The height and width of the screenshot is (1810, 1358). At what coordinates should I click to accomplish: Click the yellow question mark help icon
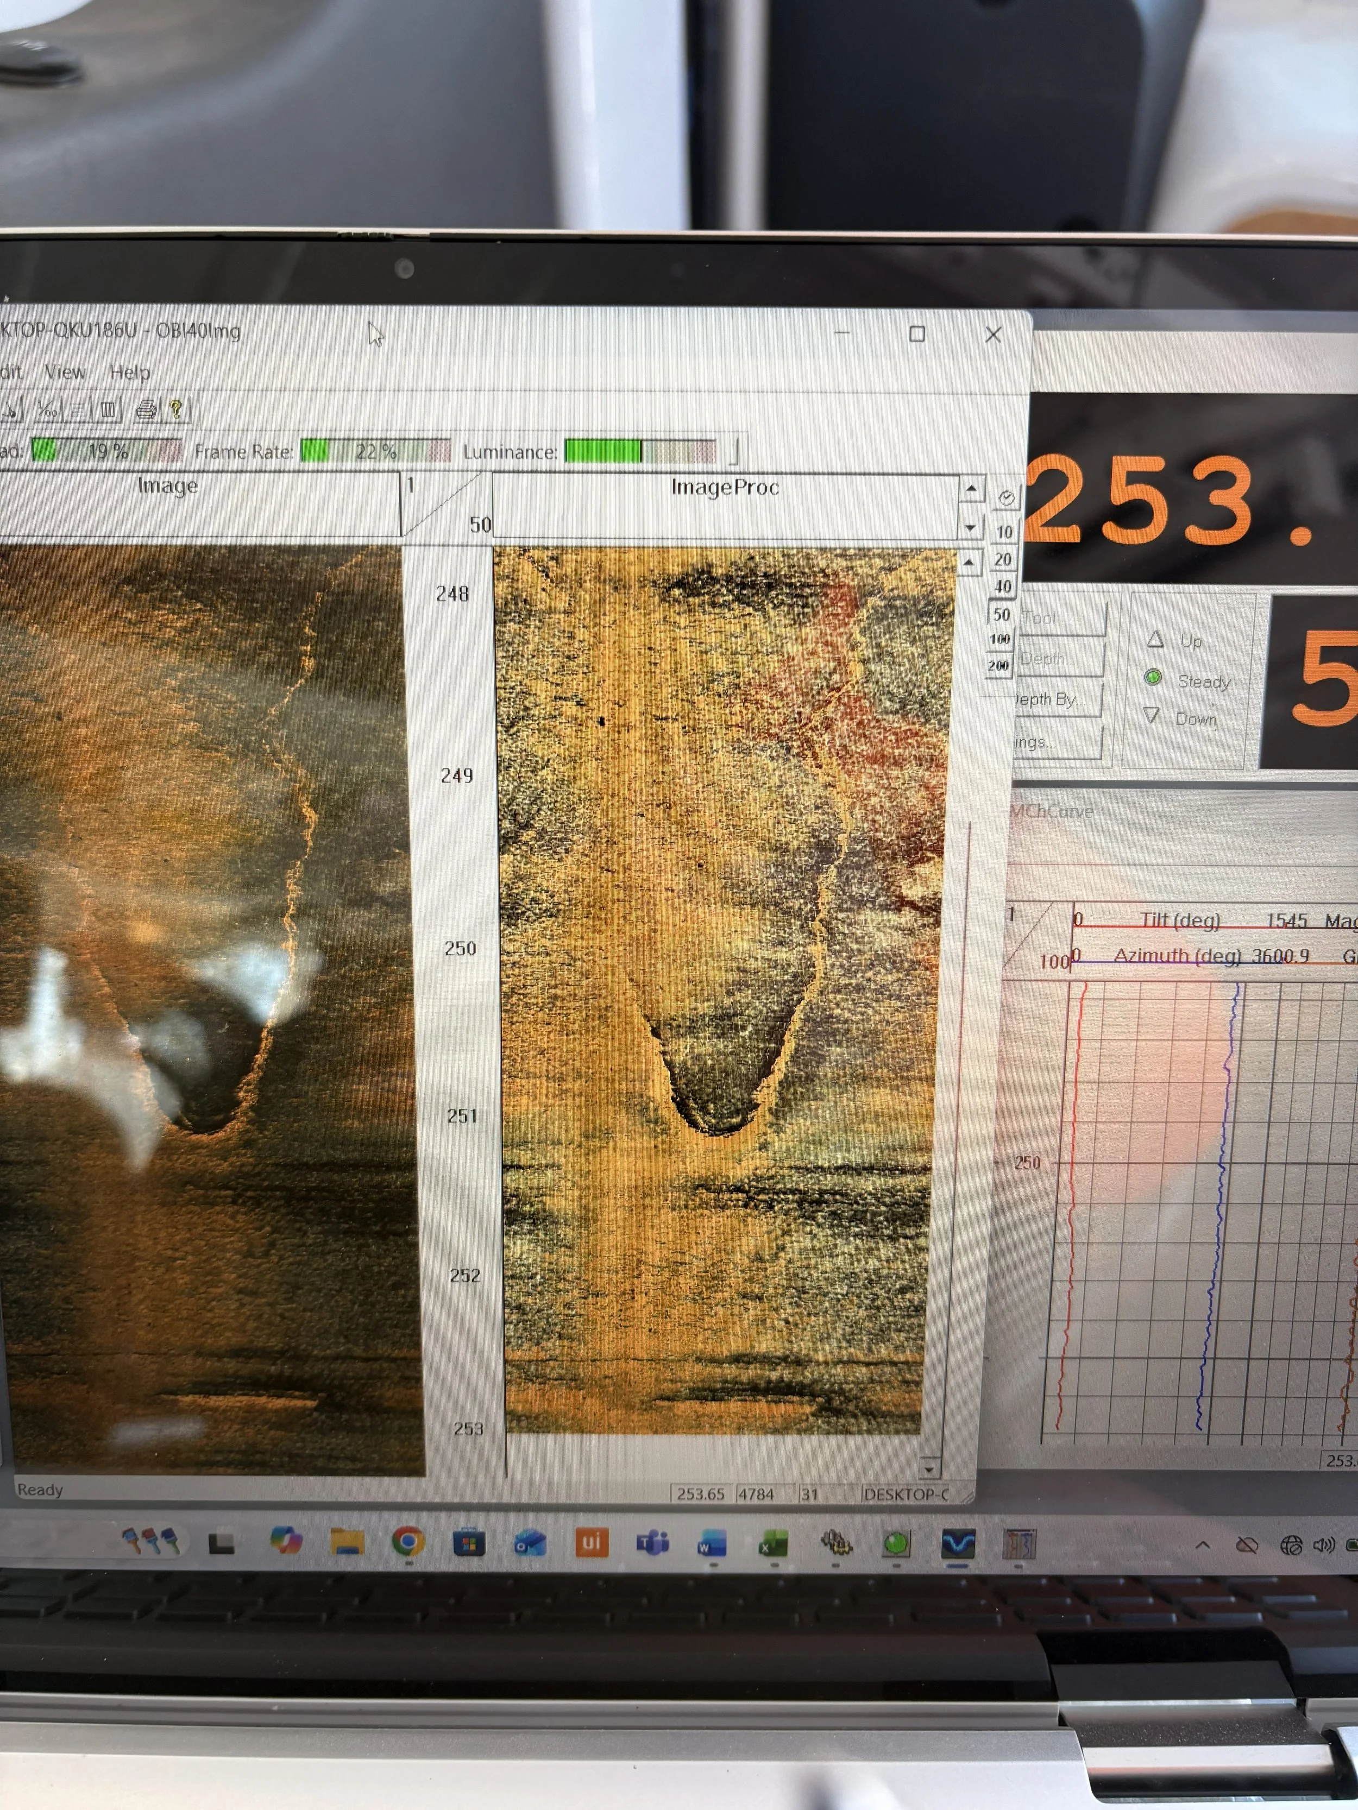click(x=176, y=409)
